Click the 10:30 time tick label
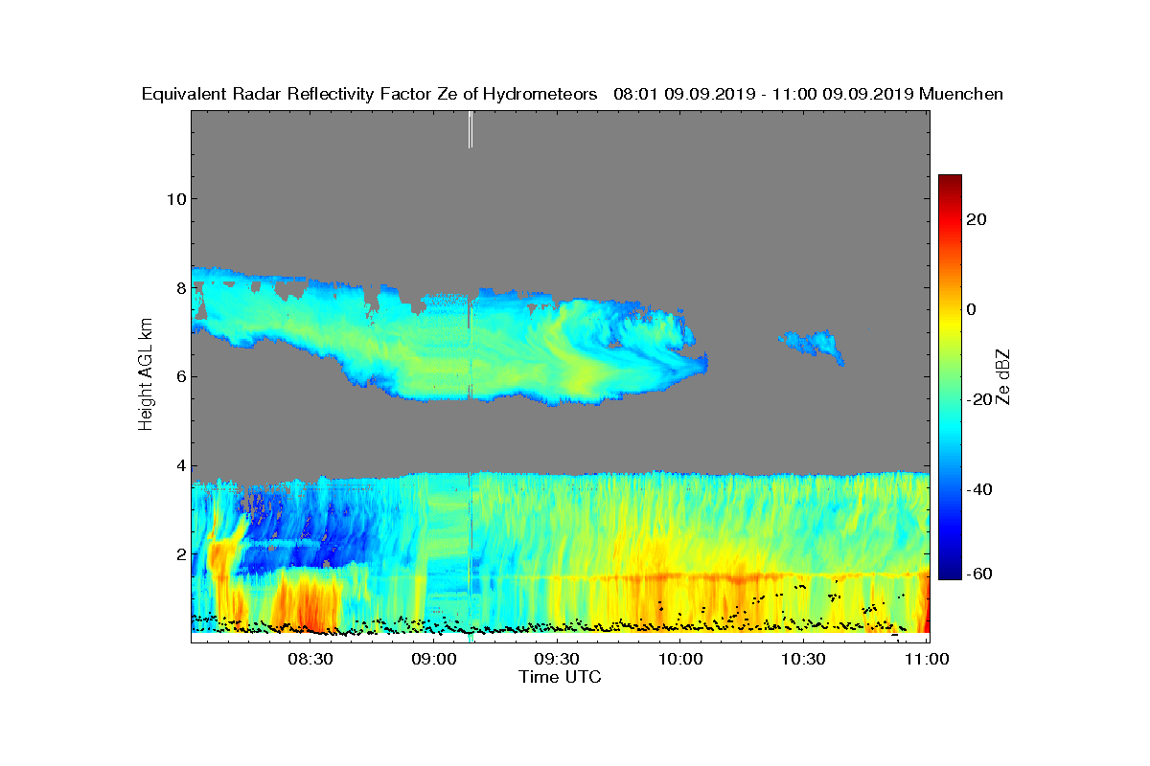Screen dimensions: 1150x766 pyautogui.click(x=803, y=659)
